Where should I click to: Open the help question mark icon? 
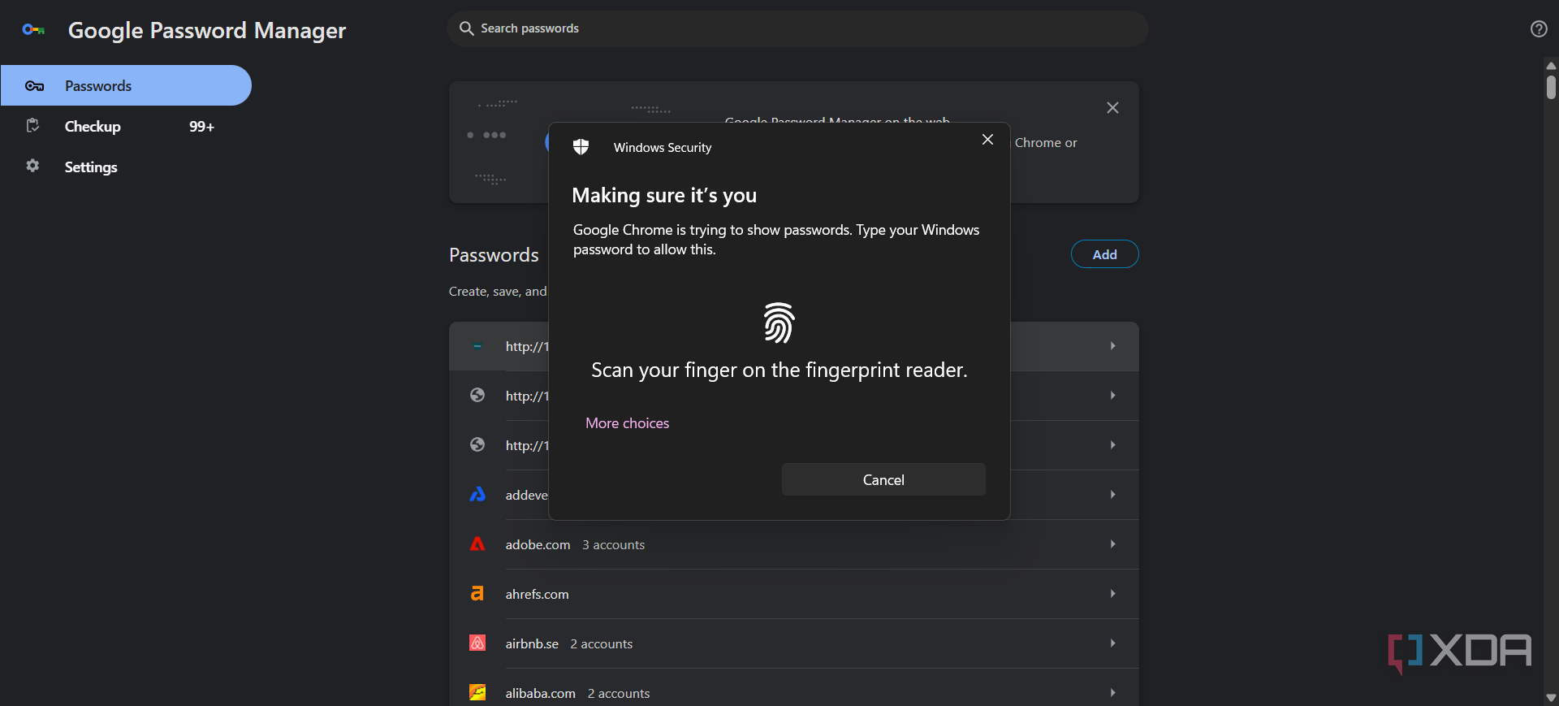coord(1539,29)
